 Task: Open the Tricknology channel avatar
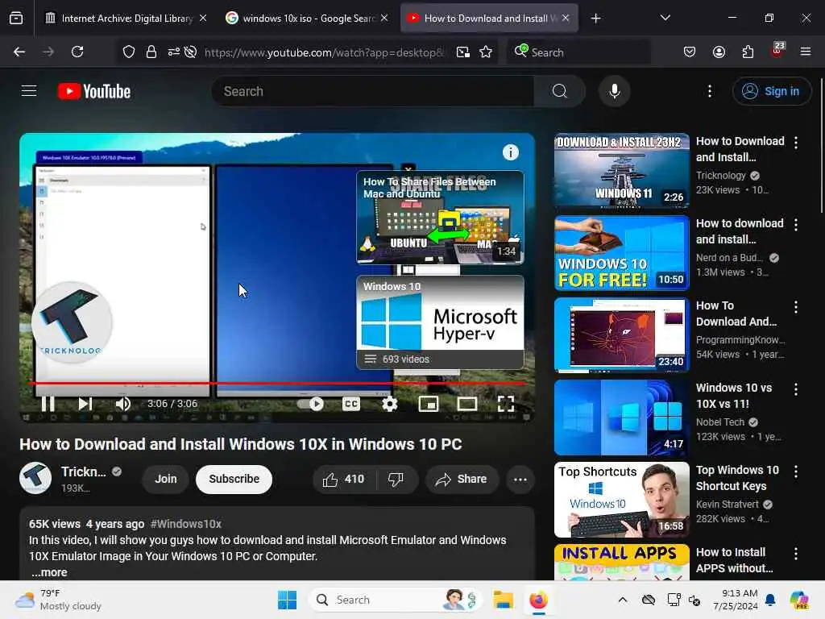click(35, 478)
